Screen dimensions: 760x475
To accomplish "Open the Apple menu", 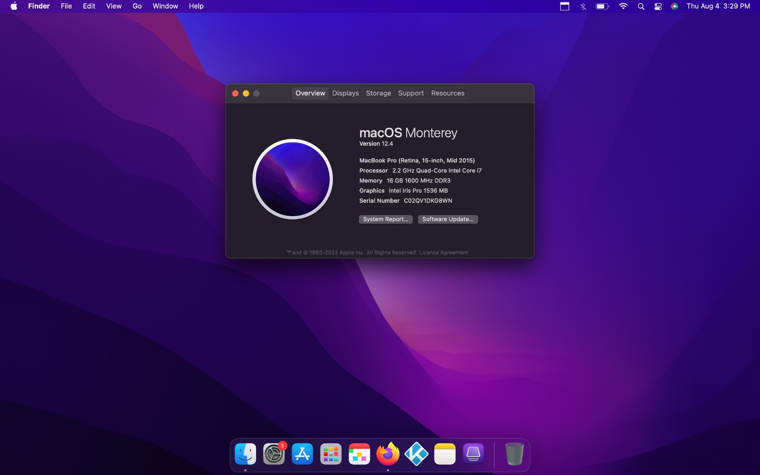I will point(14,6).
